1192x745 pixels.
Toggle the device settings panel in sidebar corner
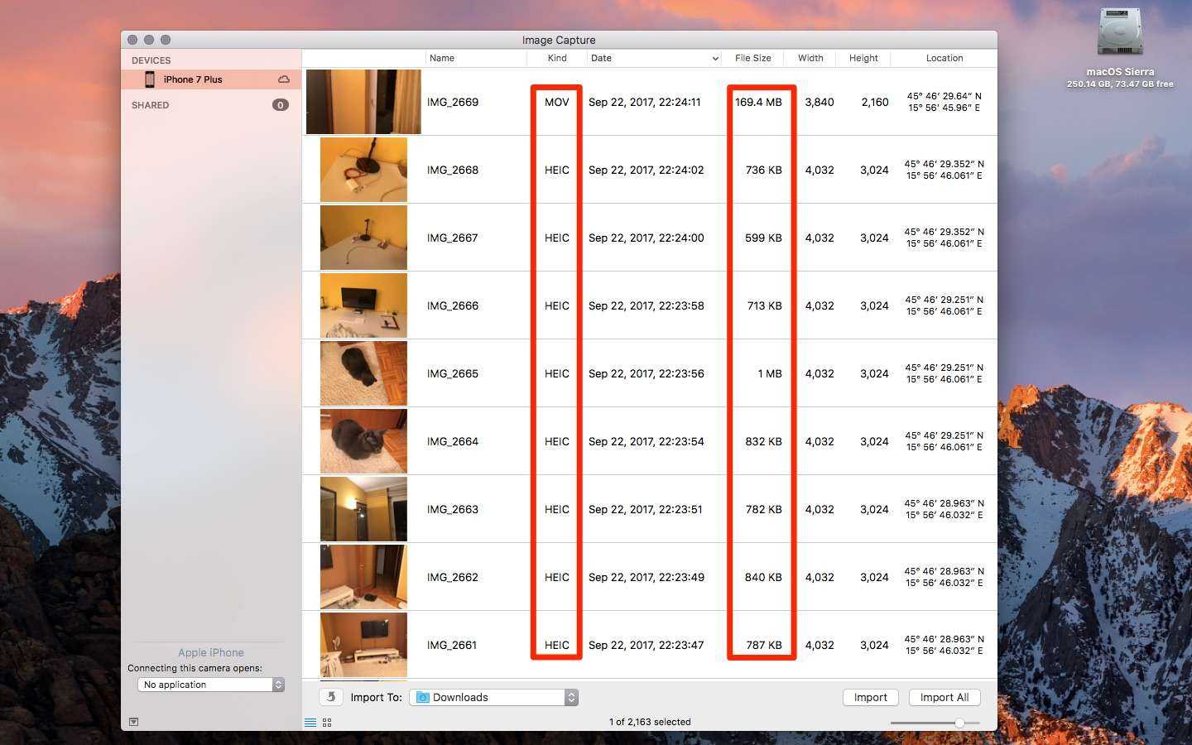(x=133, y=722)
